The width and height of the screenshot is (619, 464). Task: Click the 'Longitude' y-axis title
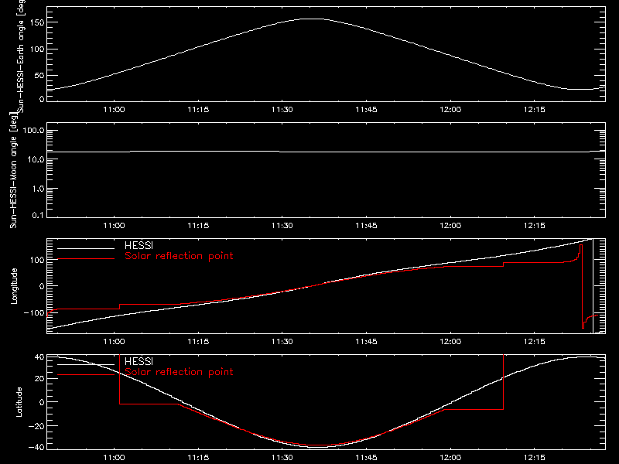(x=14, y=286)
